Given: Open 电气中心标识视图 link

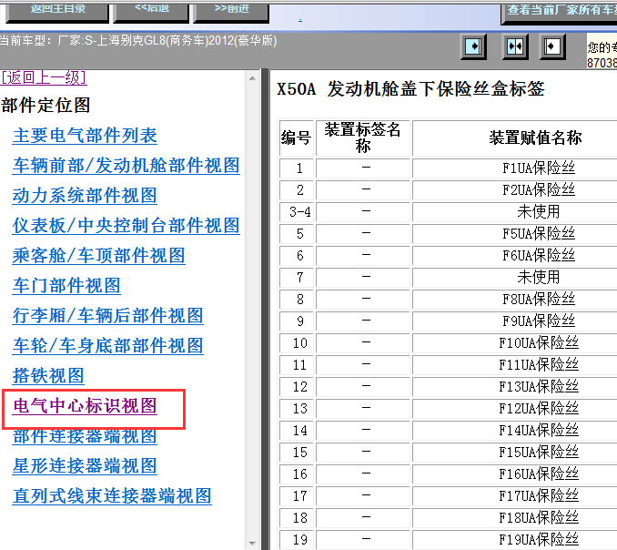Looking at the screenshot, I should click(85, 406).
